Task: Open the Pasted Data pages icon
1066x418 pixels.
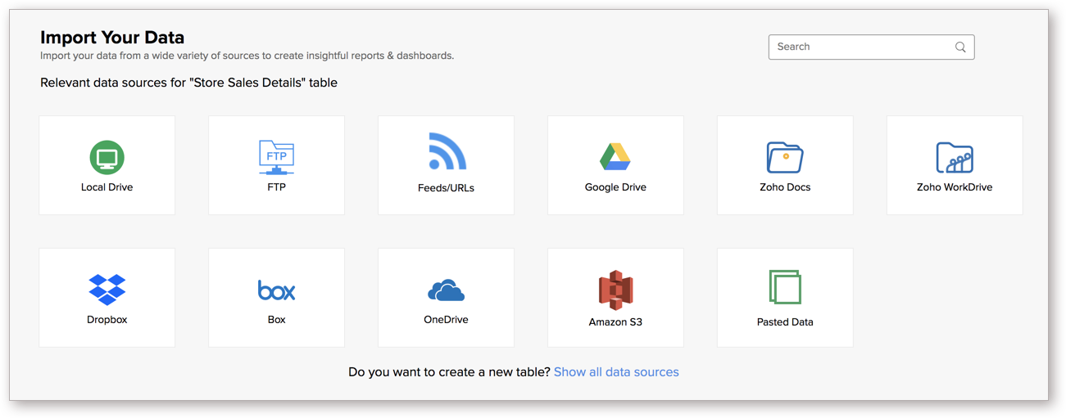Action: 785,287
